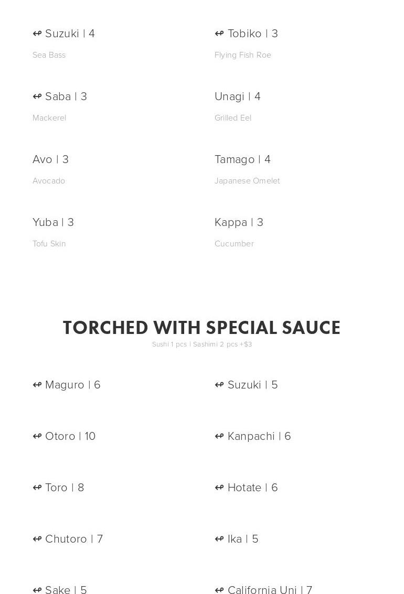Click the Sushi/Sashimi pricing note under heading
Screen dimensions: 404x594
coord(202,344)
